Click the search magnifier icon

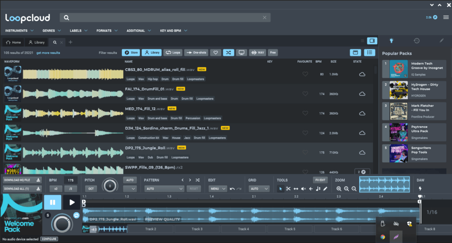(x=66, y=18)
